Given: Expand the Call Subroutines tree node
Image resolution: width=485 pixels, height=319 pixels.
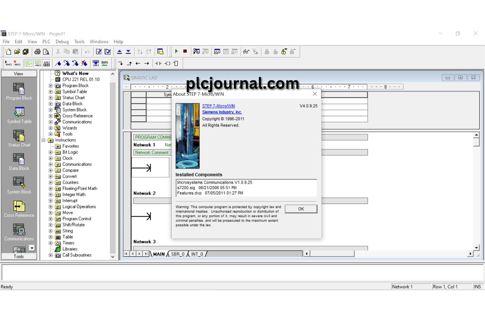Looking at the screenshot, I should pos(51,255).
